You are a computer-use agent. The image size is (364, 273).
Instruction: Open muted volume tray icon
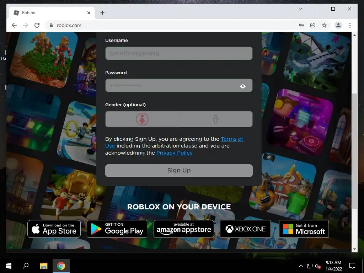[318, 266]
